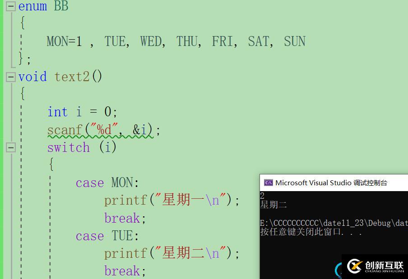Collapse the switch (i) block
The width and height of the screenshot is (408, 279).
pos(11,147)
